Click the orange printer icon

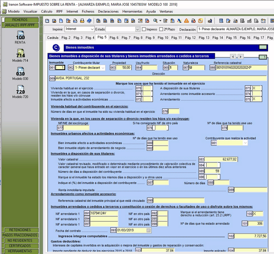tap(82, 21)
